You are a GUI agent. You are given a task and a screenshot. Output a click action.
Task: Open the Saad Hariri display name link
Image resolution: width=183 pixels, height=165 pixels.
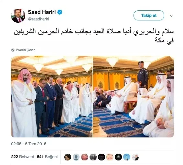point(42,12)
